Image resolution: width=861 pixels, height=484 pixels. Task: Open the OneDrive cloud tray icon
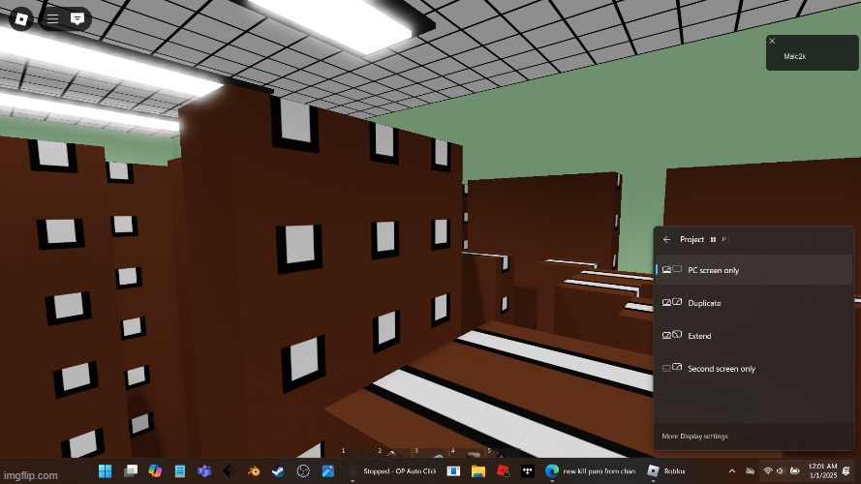[750, 470]
